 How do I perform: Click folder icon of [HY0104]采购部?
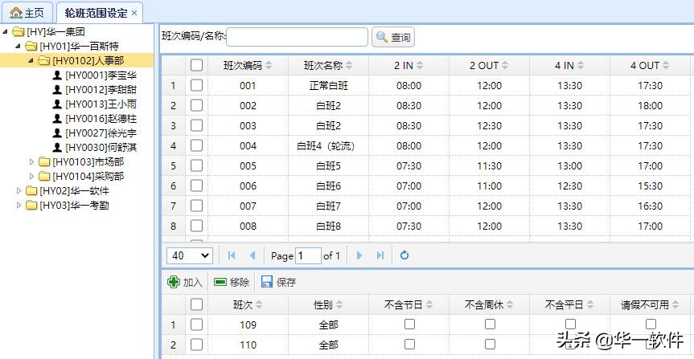pyautogui.click(x=43, y=176)
